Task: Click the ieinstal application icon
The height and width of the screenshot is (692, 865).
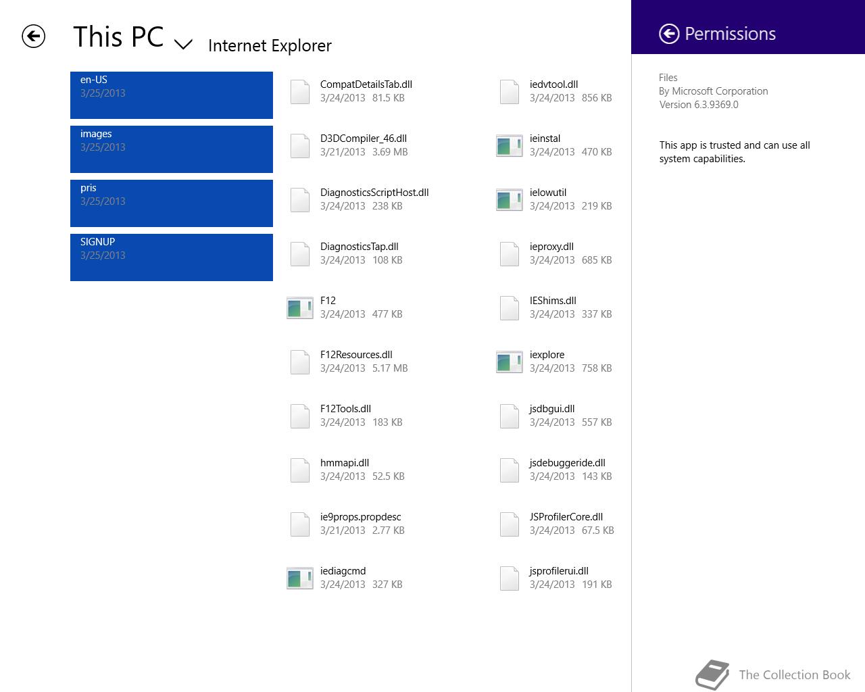Action: click(x=510, y=145)
